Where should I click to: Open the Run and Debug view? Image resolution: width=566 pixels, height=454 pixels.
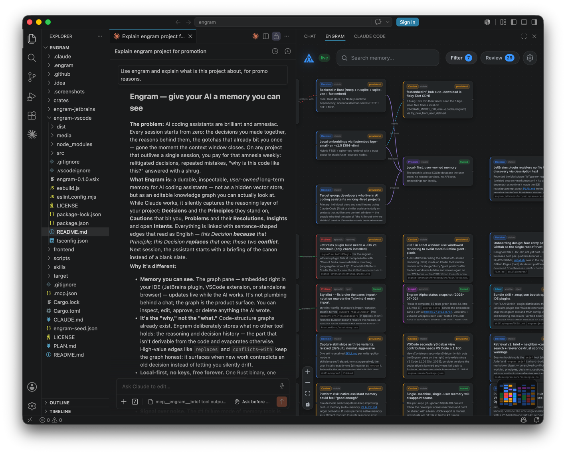(32, 97)
